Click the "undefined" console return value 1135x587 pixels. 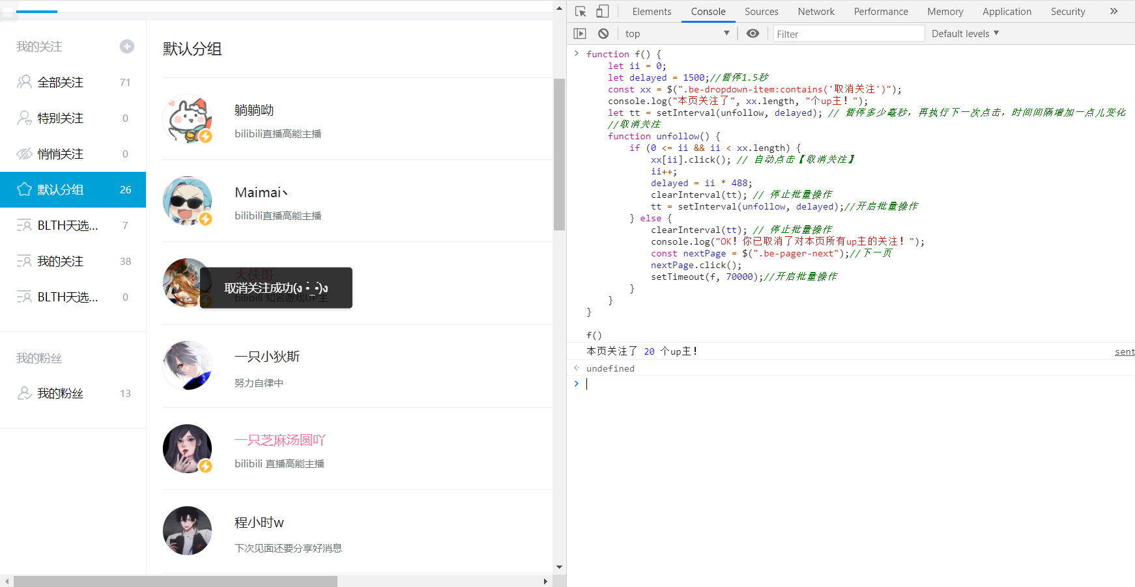[610, 368]
